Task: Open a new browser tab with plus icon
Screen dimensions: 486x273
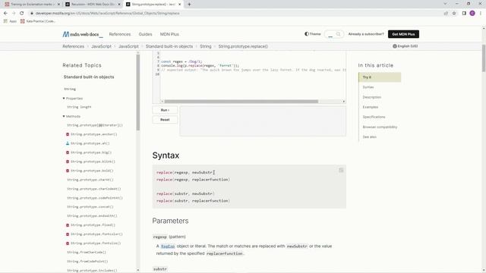Action: tap(189, 5)
